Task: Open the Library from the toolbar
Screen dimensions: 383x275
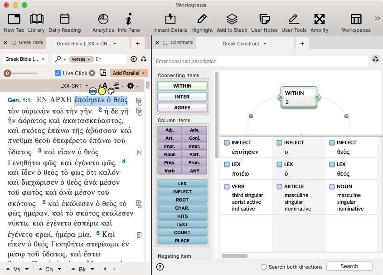Action: 36,22
